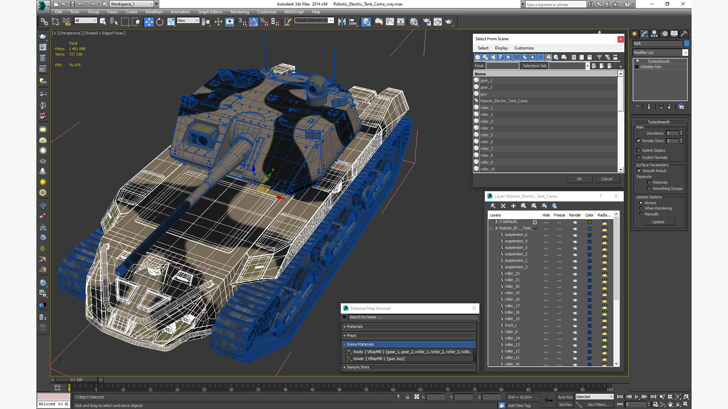
Task: Click the Play Animation button
Action: [637, 397]
